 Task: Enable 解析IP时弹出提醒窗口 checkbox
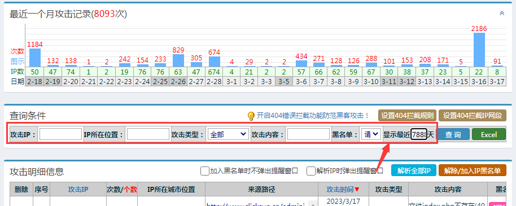(x=311, y=171)
